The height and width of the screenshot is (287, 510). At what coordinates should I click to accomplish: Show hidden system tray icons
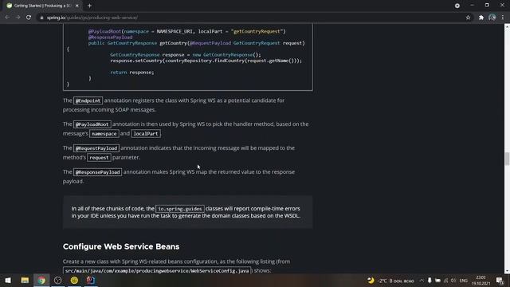coord(422,281)
